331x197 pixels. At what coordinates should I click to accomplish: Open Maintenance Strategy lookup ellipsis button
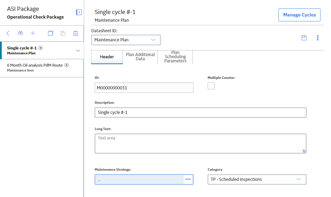[x=188, y=179]
